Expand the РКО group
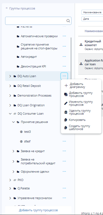Viewport: 103px width, 215px height. pyautogui.click(x=10, y=180)
